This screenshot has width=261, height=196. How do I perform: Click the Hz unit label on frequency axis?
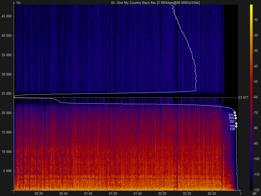18,3
